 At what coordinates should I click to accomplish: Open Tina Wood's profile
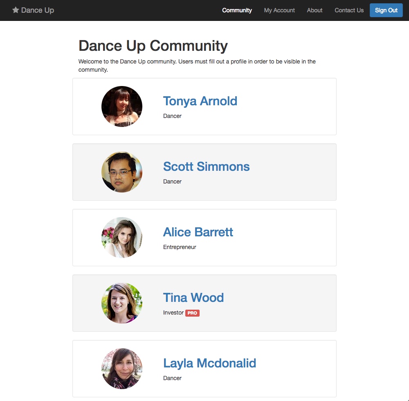tap(193, 297)
